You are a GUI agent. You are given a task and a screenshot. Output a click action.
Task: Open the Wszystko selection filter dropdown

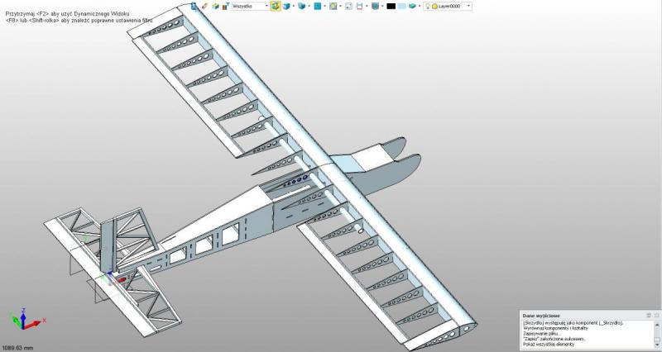coord(266,6)
